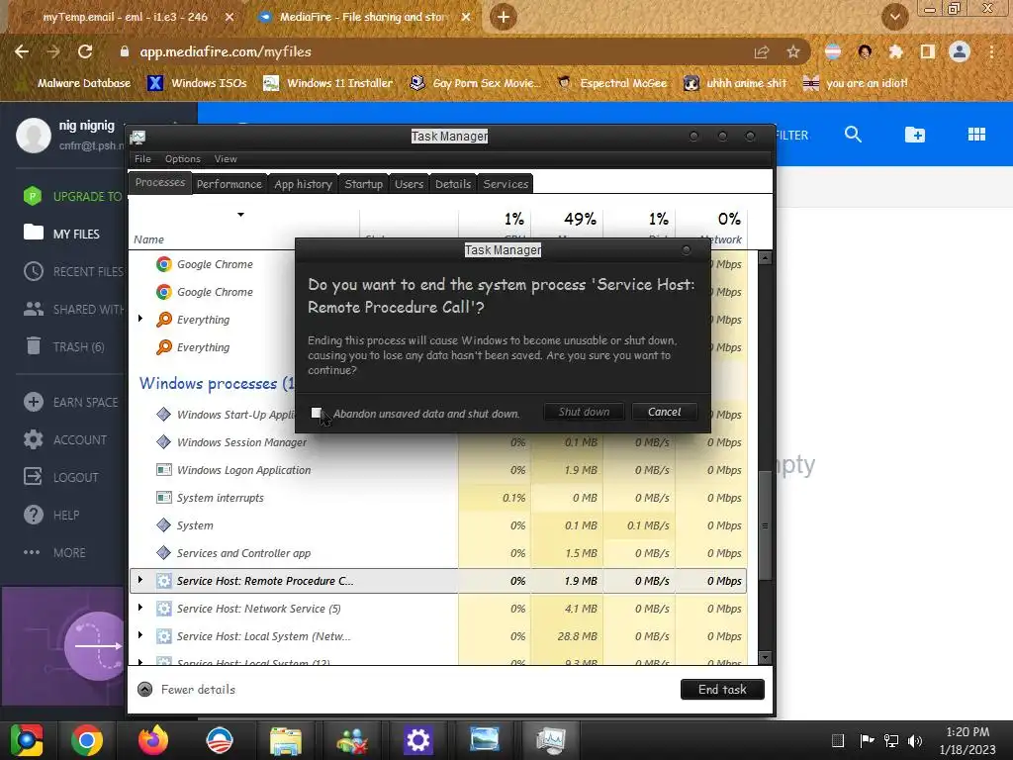Switch to the Users tab

(409, 184)
